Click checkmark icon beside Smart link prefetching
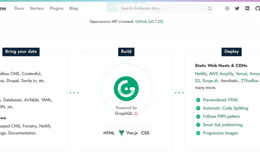Screen dimensions: 260x162 pos(198,125)
